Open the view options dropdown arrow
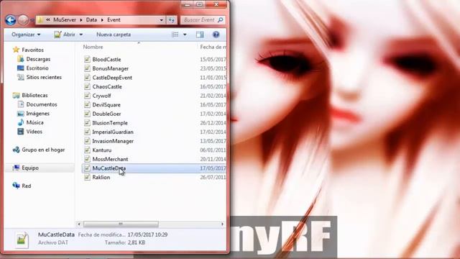Screen dimensions: 460x259 coord(185,35)
